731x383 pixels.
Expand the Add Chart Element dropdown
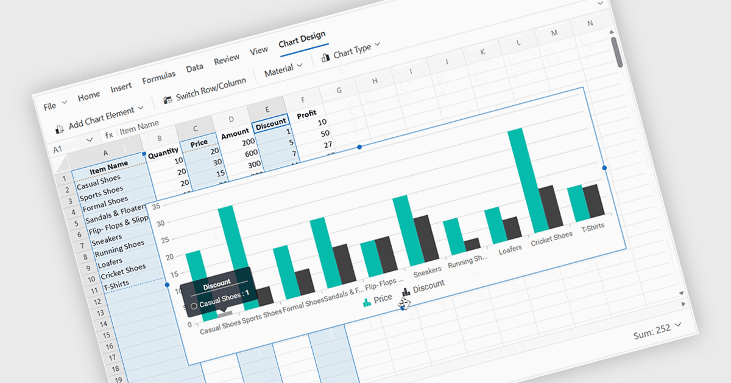click(141, 108)
